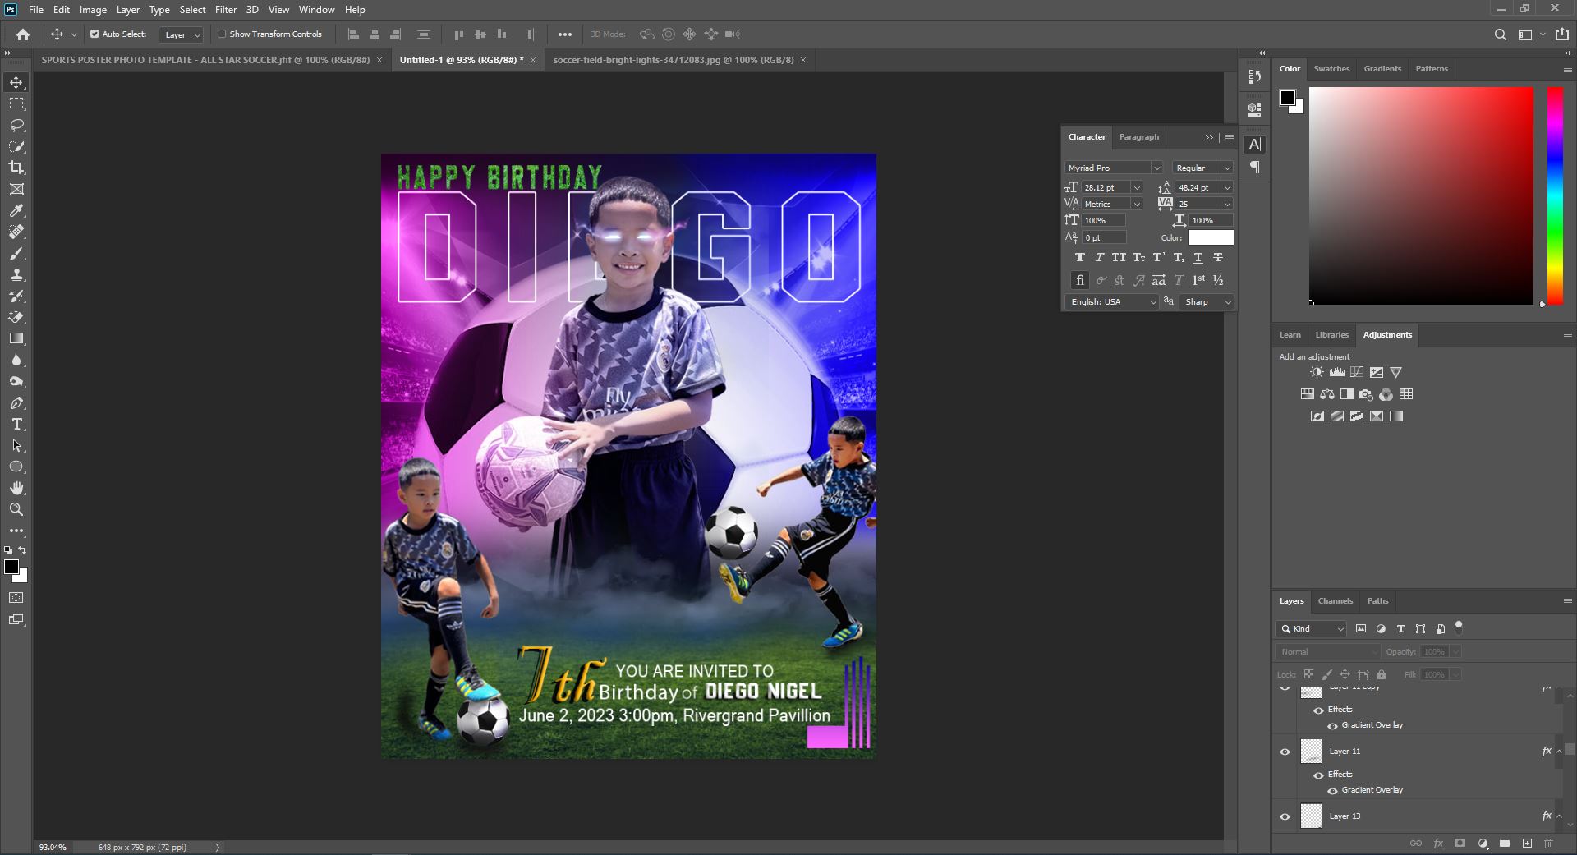Select the Eyedropper tool
Viewport: 1577px width, 855px height.
point(16,210)
